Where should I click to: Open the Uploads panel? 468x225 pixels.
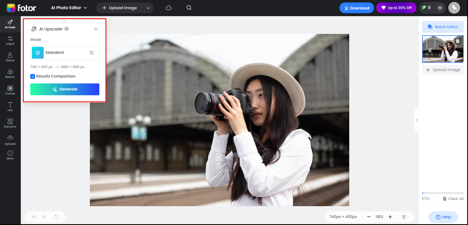pos(10,140)
